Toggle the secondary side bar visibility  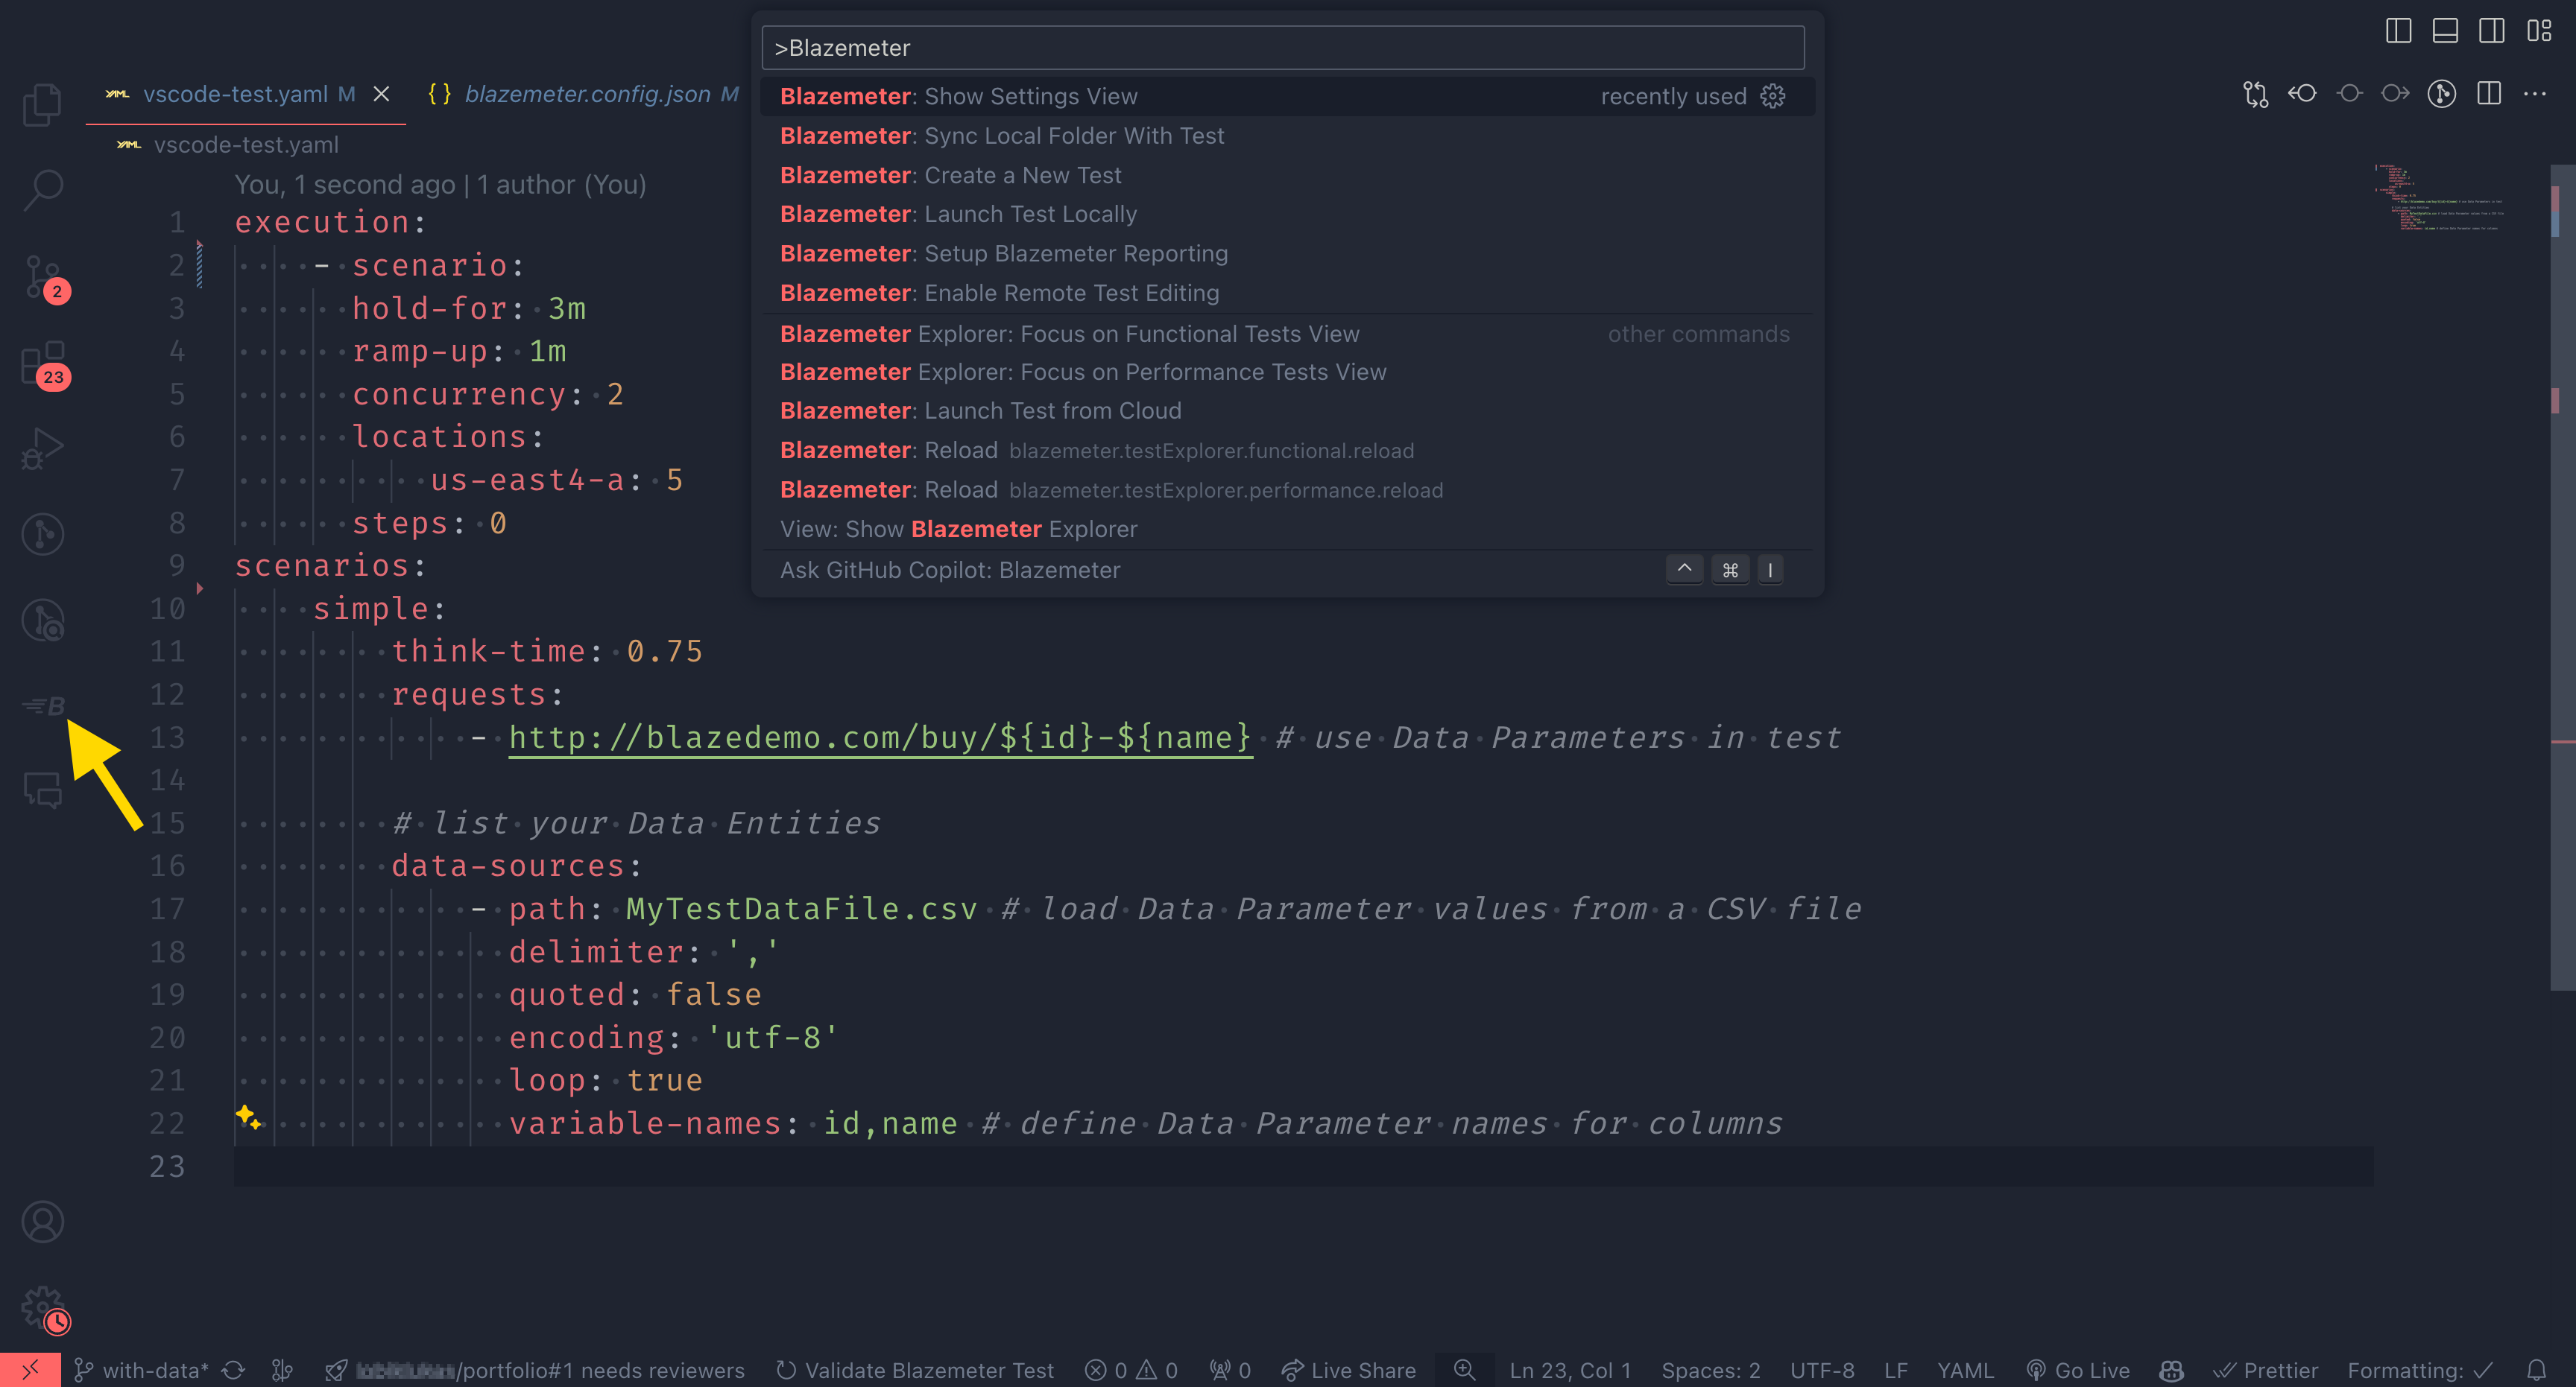[x=2492, y=31]
